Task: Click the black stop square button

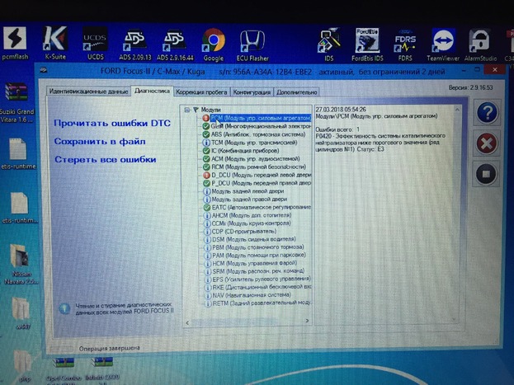Action: point(487,174)
